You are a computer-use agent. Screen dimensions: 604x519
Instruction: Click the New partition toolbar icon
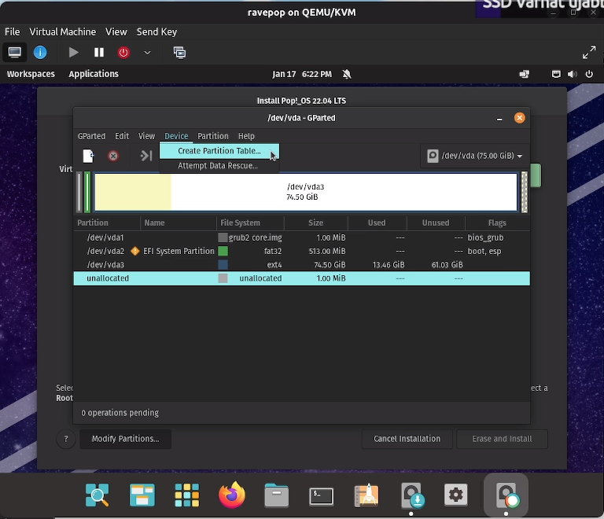[x=88, y=156]
